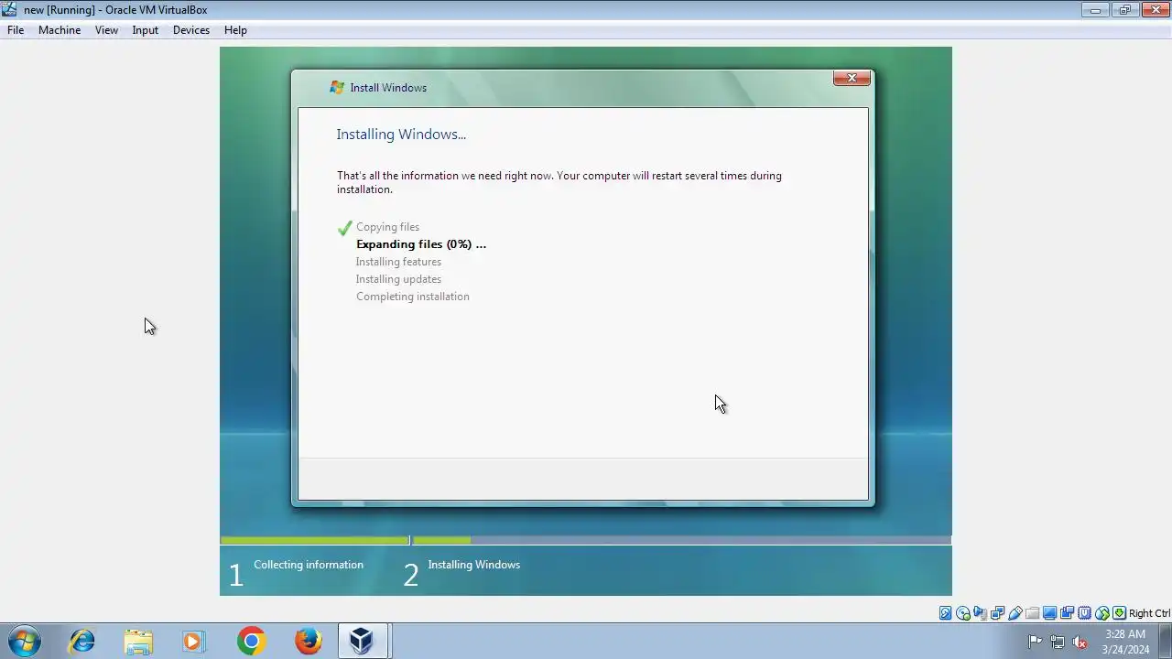1172x659 pixels.
Task: Click the Collecting information stage label
Action: point(309,565)
